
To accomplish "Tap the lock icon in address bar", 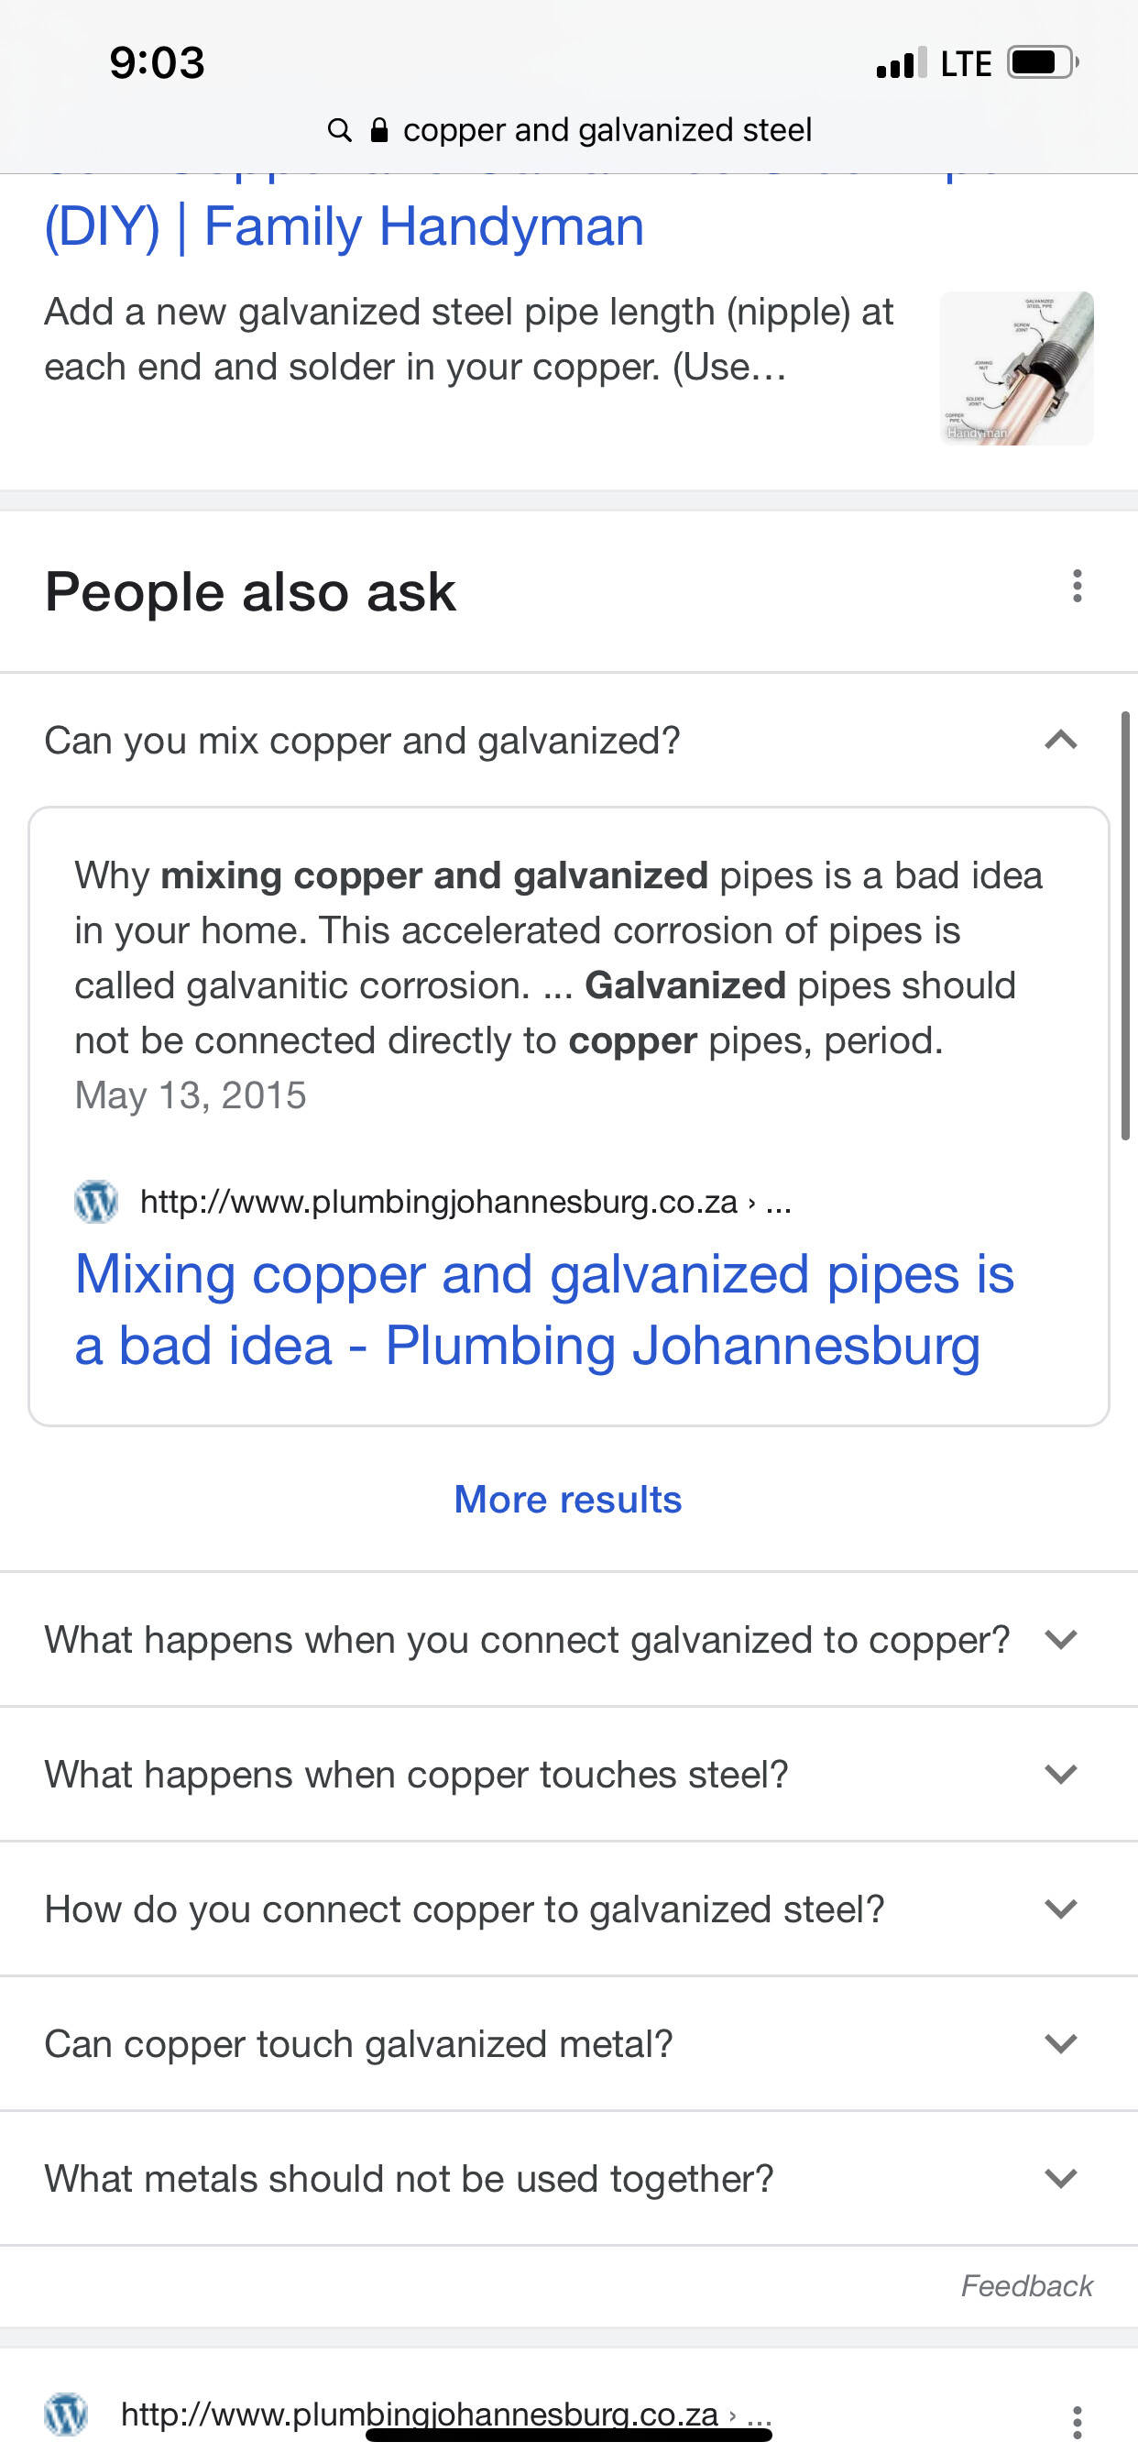I will (378, 130).
